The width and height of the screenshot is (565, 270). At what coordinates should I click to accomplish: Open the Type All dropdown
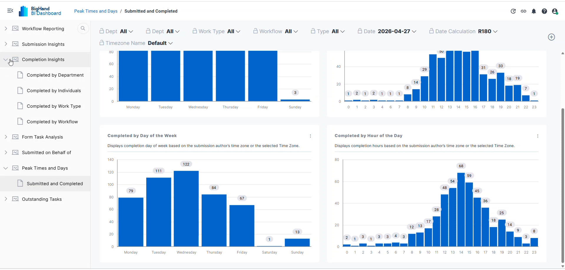338,31
